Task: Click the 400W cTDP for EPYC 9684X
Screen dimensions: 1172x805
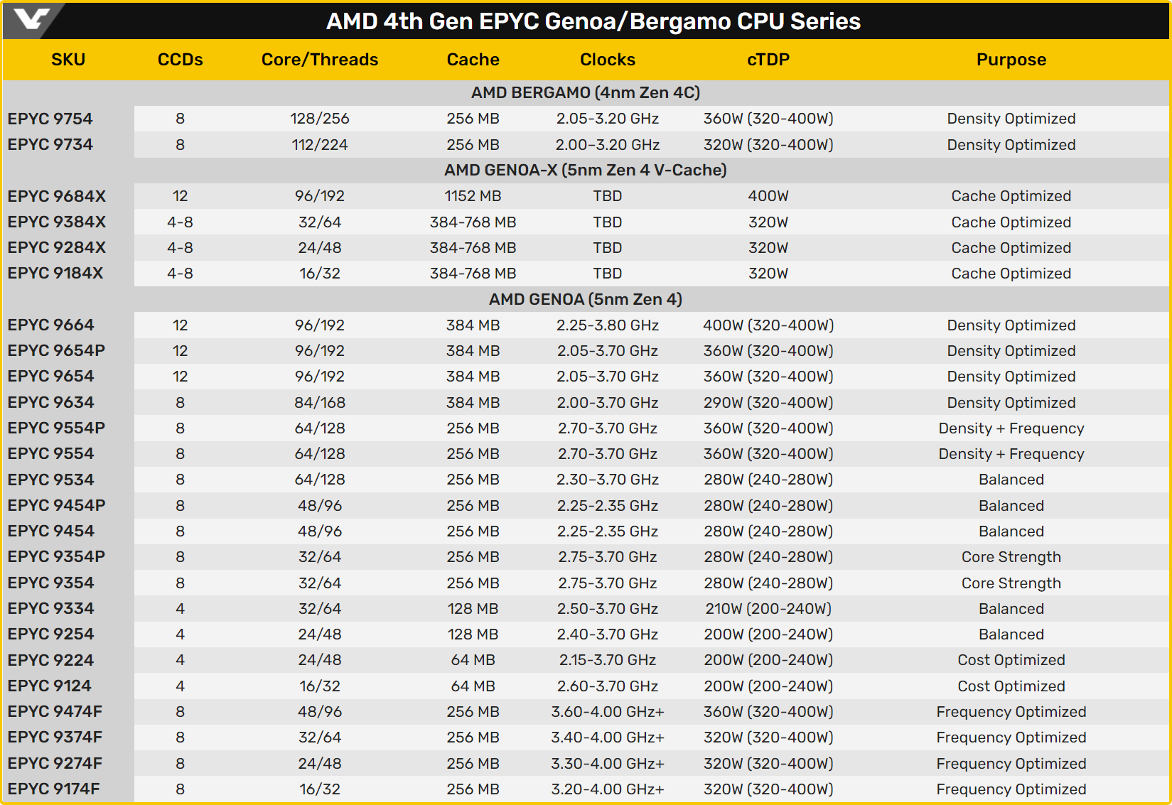Action: coord(768,196)
